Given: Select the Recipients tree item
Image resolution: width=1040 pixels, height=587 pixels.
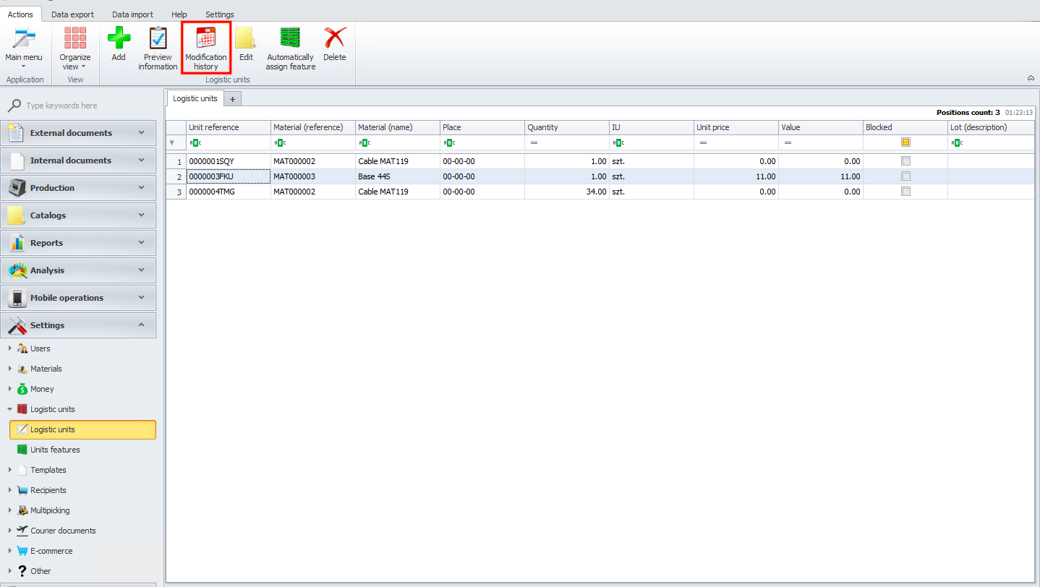Looking at the screenshot, I should pos(48,490).
